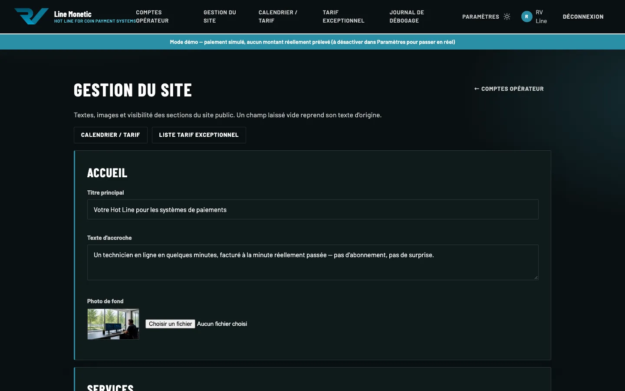Image resolution: width=625 pixels, height=391 pixels.
Task: Click the Photo de fond label
Action: pos(105,301)
